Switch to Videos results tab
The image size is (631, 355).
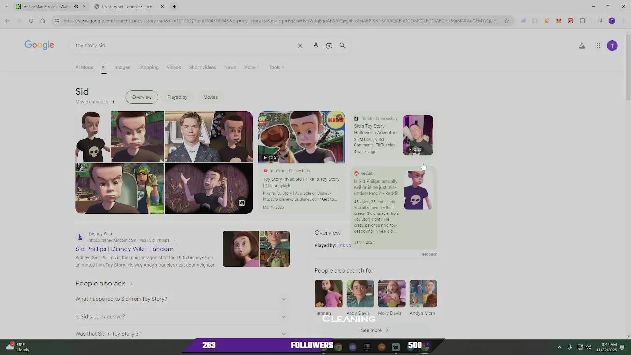coord(174,67)
